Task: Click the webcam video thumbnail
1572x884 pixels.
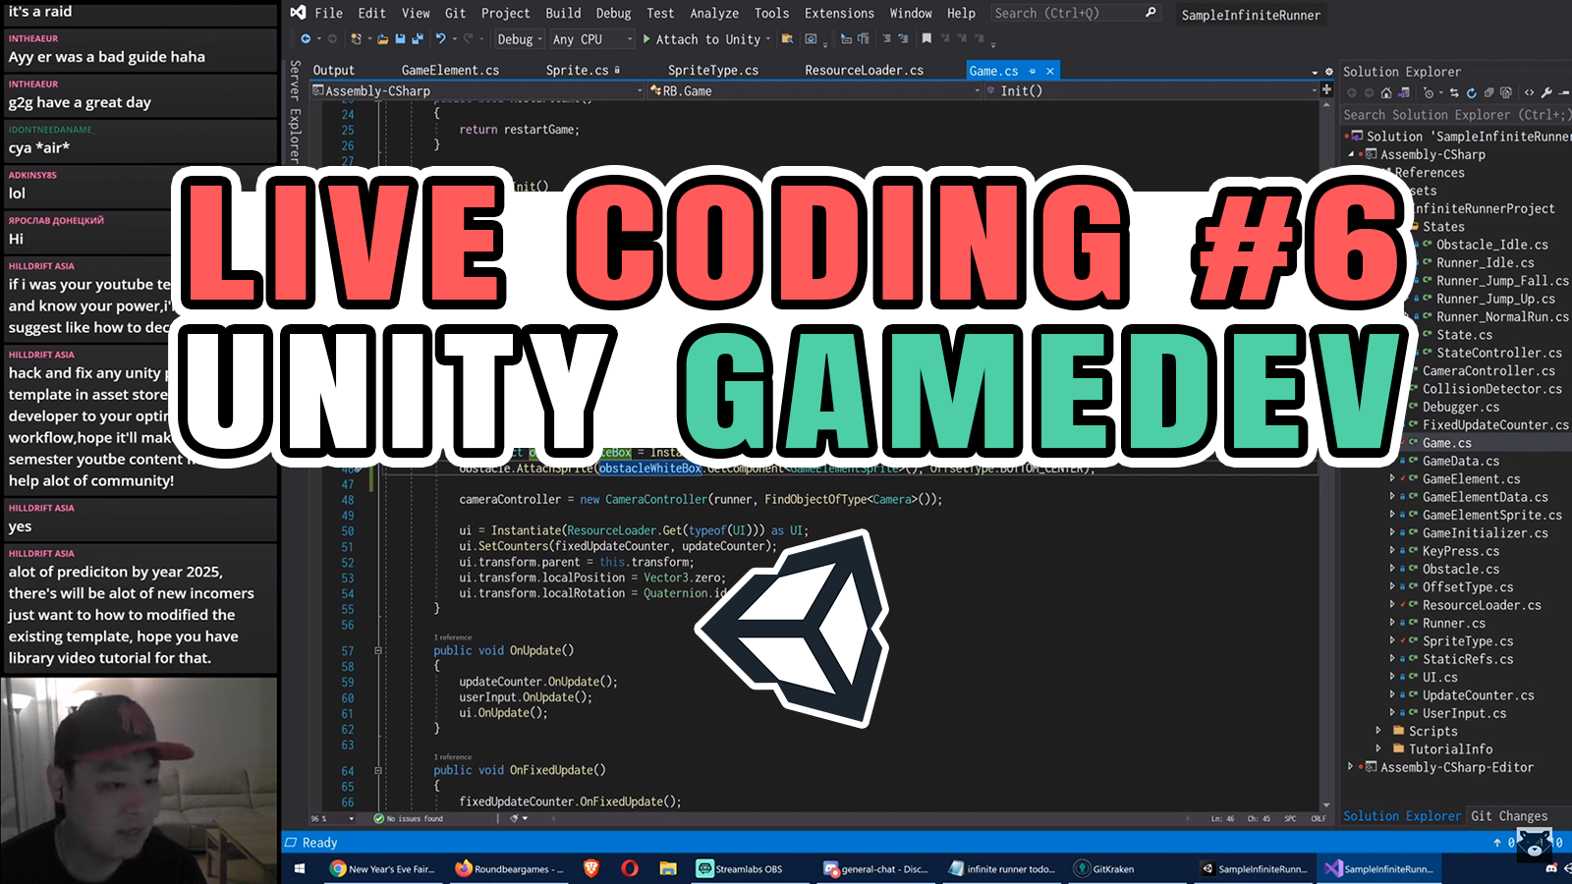Action: tap(140, 781)
